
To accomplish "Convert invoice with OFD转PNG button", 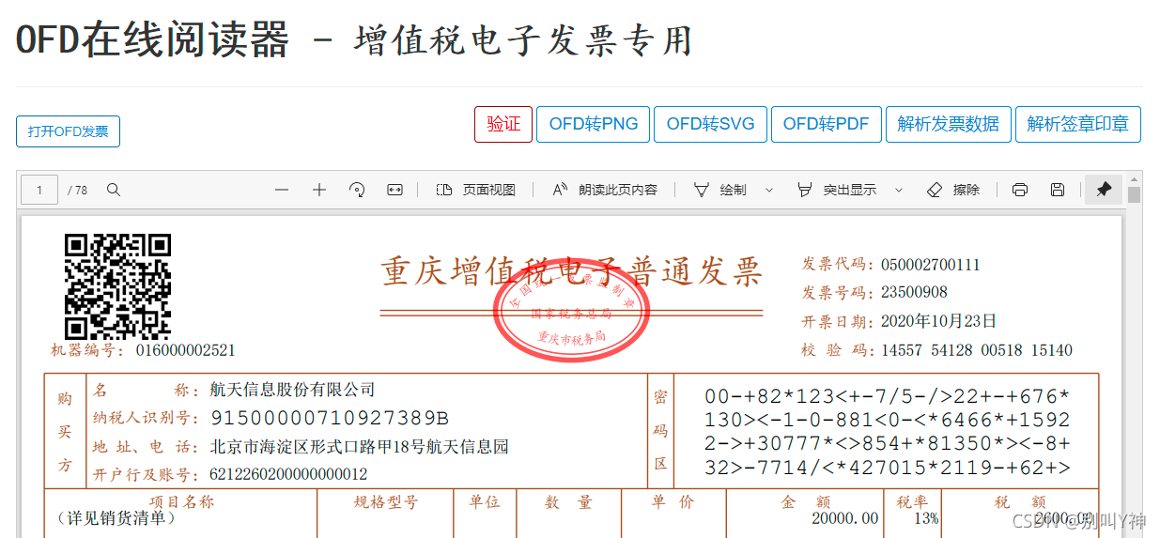I will [x=594, y=124].
